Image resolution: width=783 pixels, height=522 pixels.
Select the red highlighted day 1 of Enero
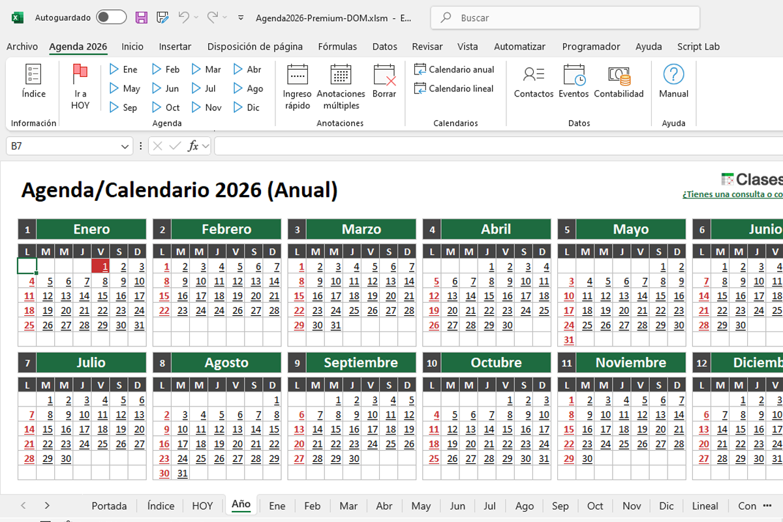coord(100,266)
